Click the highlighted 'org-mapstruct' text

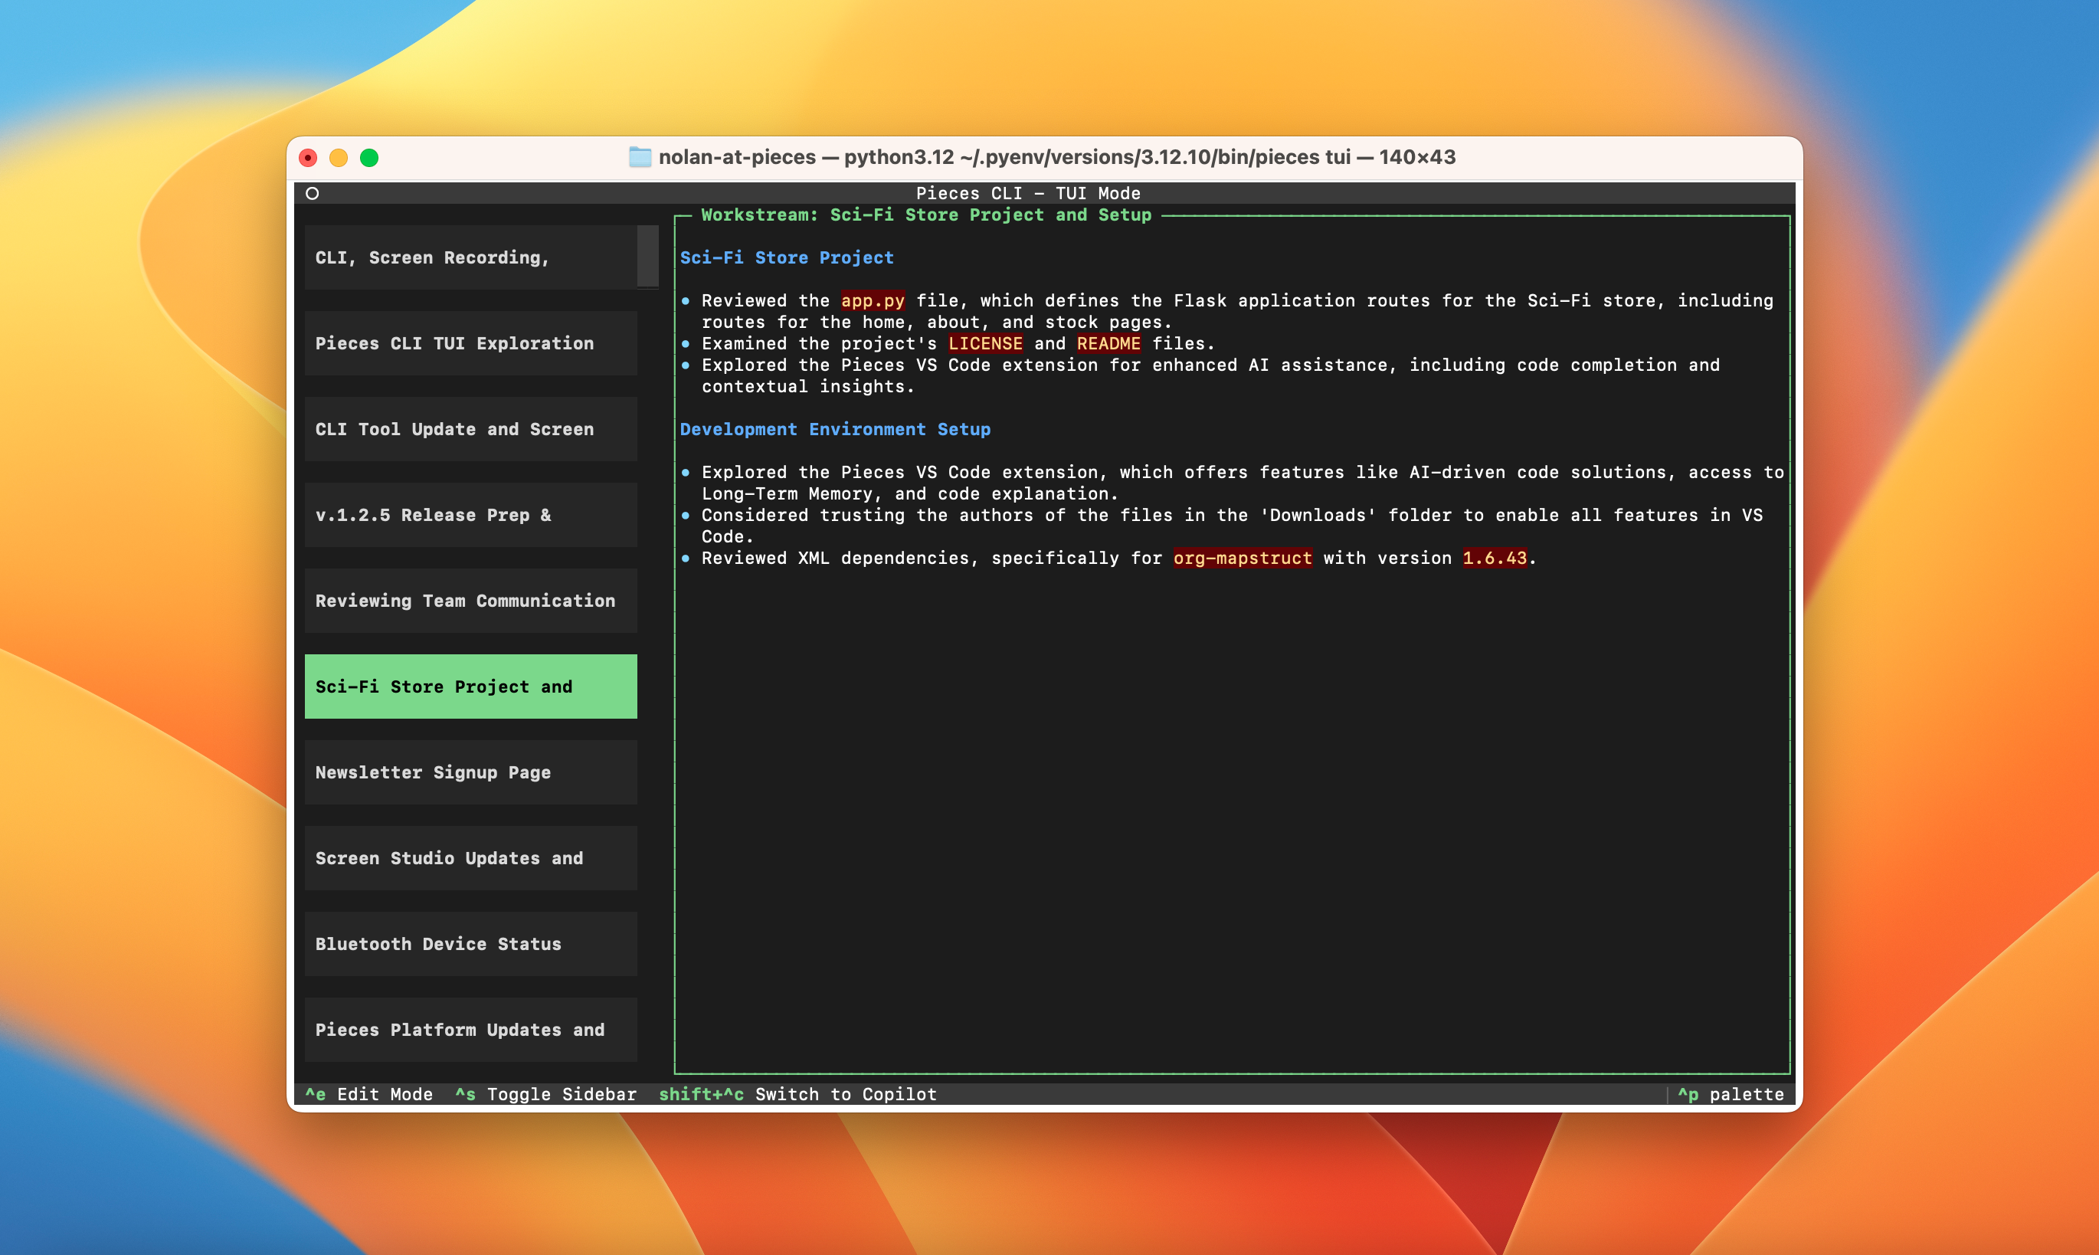tap(1243, 558)
